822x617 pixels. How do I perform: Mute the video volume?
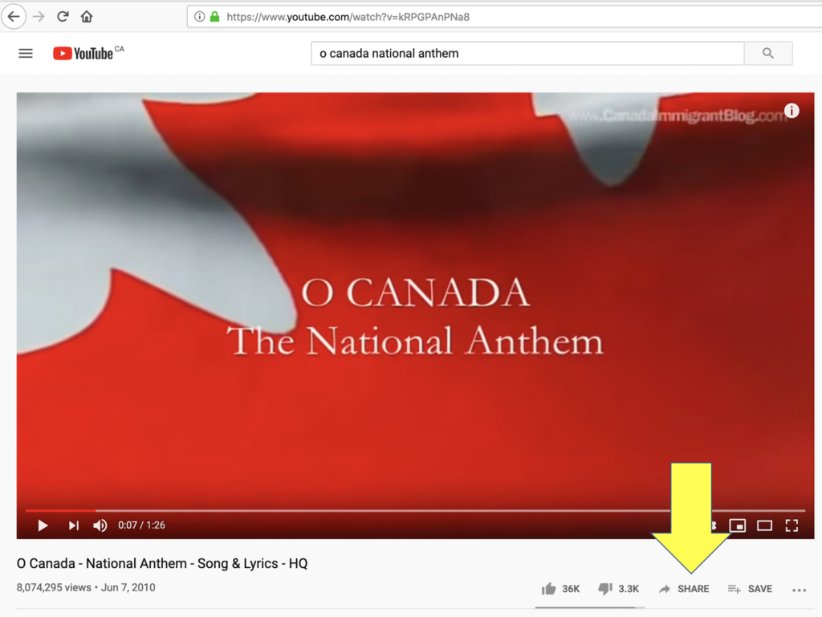point(100,525)
